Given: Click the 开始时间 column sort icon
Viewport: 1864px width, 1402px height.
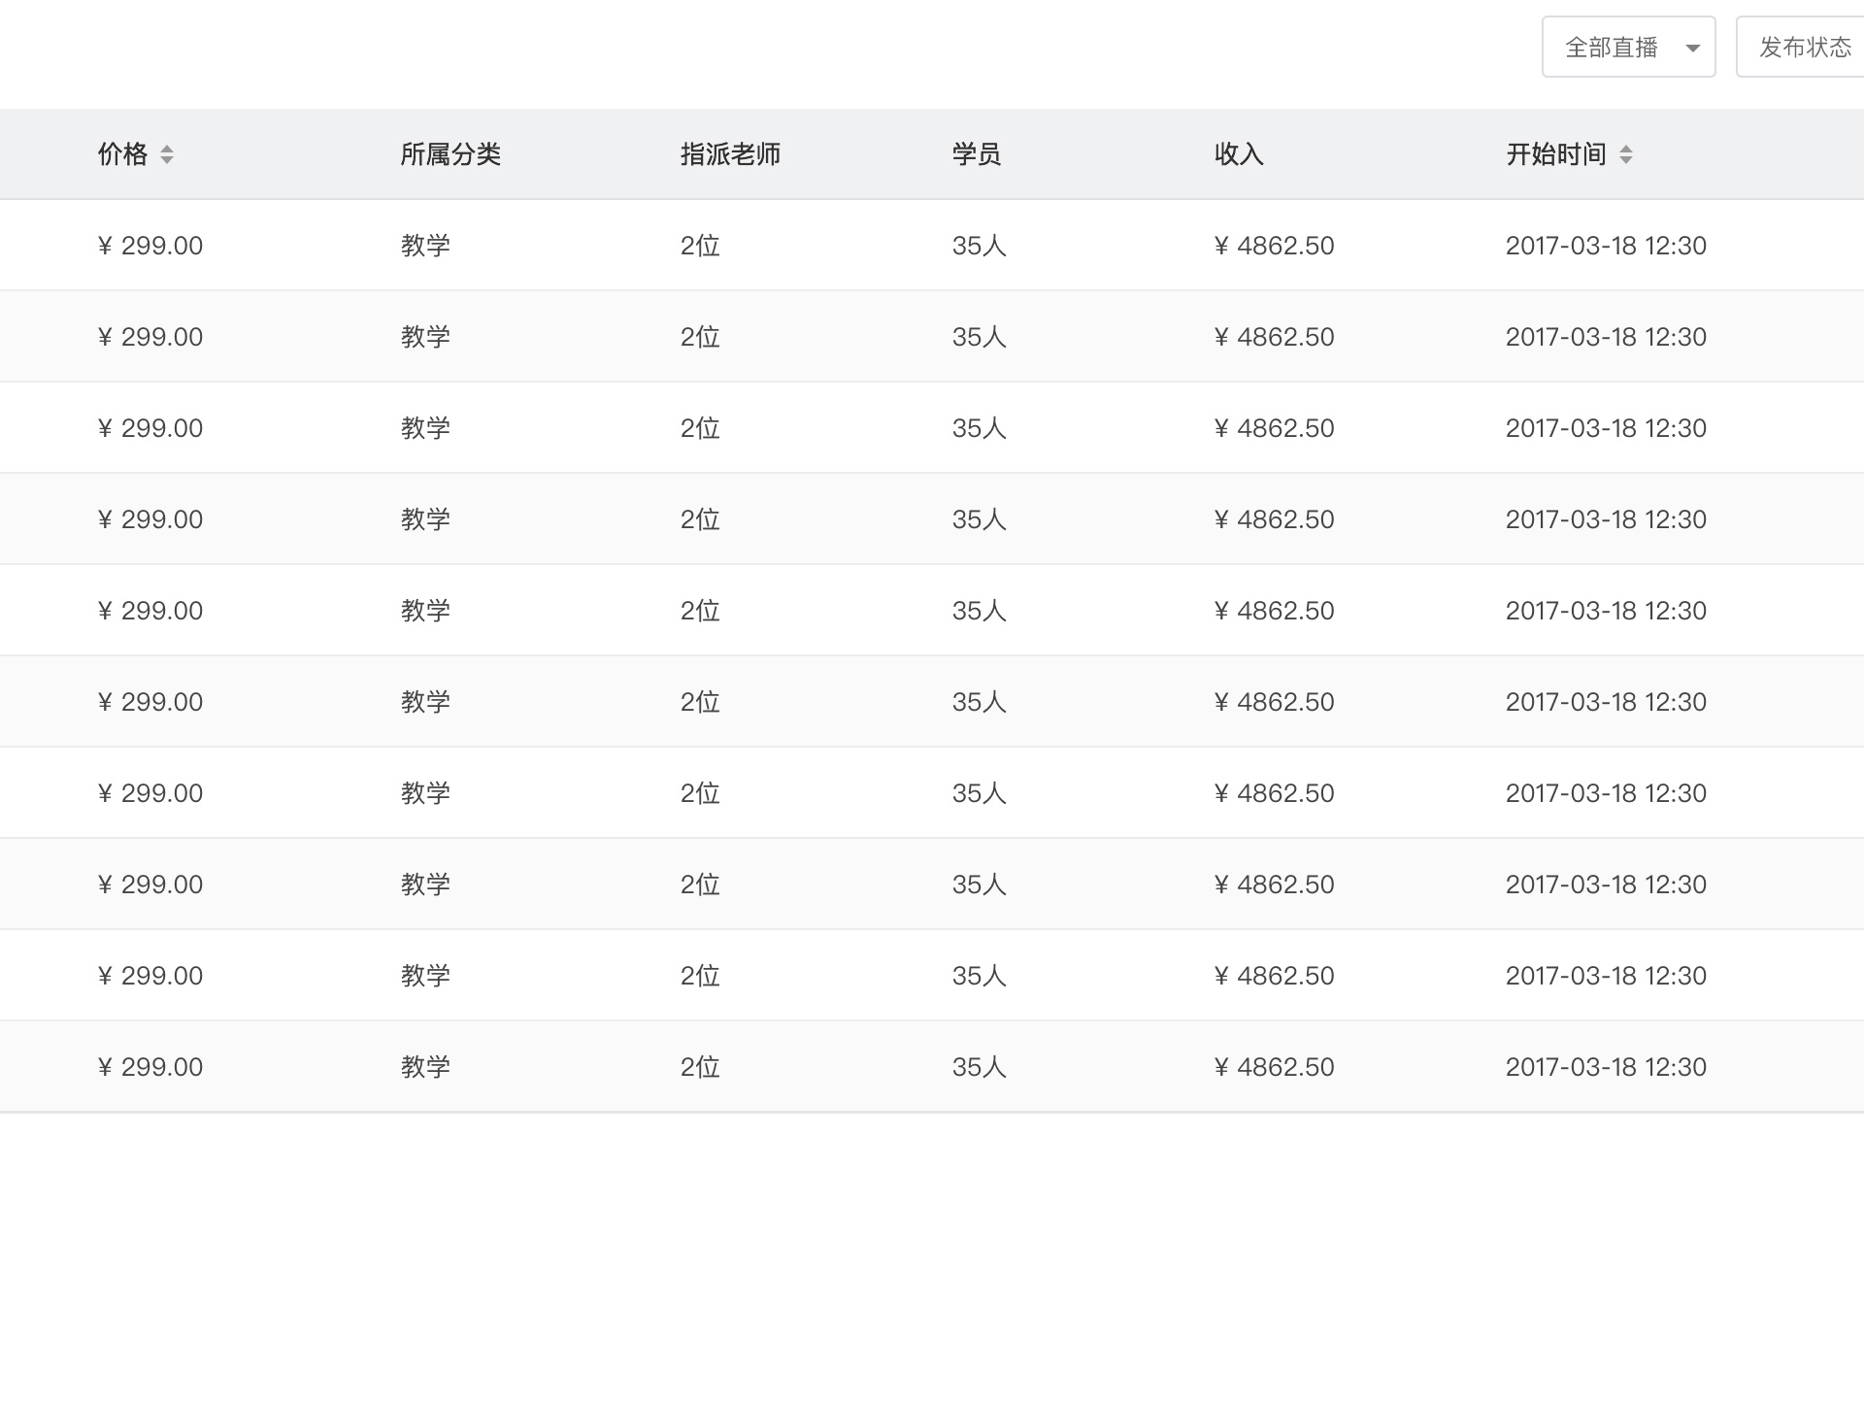Looking at the screenshot, I should point(1626,154).
